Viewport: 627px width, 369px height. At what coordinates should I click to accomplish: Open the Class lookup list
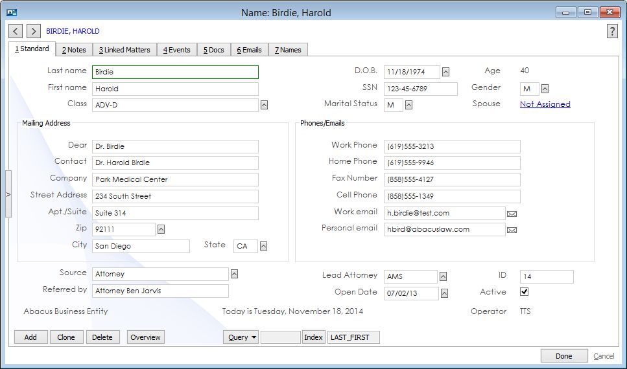point(264,105)
